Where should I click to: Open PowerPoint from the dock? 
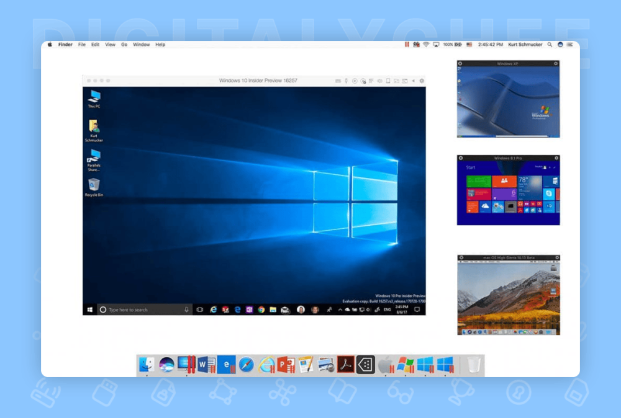tap(286, 365)
